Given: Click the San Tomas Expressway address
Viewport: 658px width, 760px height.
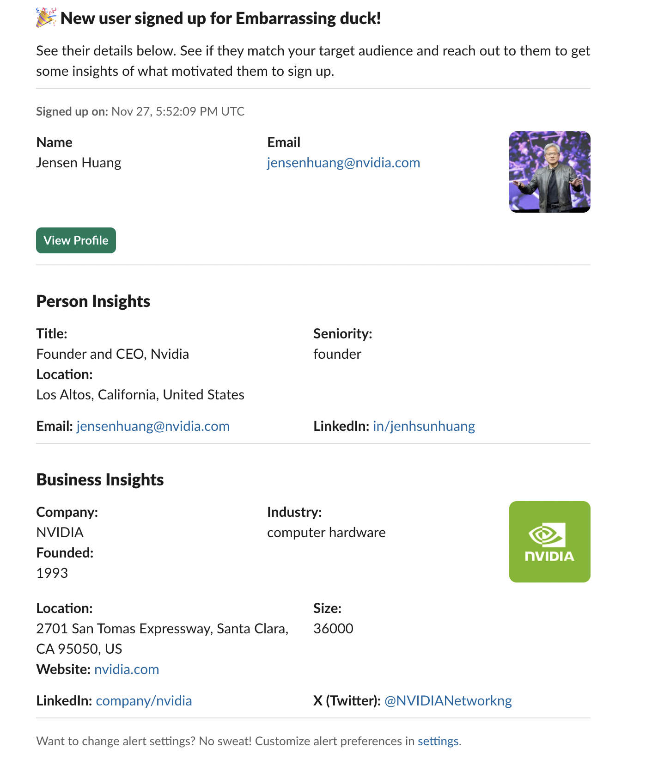Looking at the screenshot, I should pyautogui.click(x=162, y=629).
